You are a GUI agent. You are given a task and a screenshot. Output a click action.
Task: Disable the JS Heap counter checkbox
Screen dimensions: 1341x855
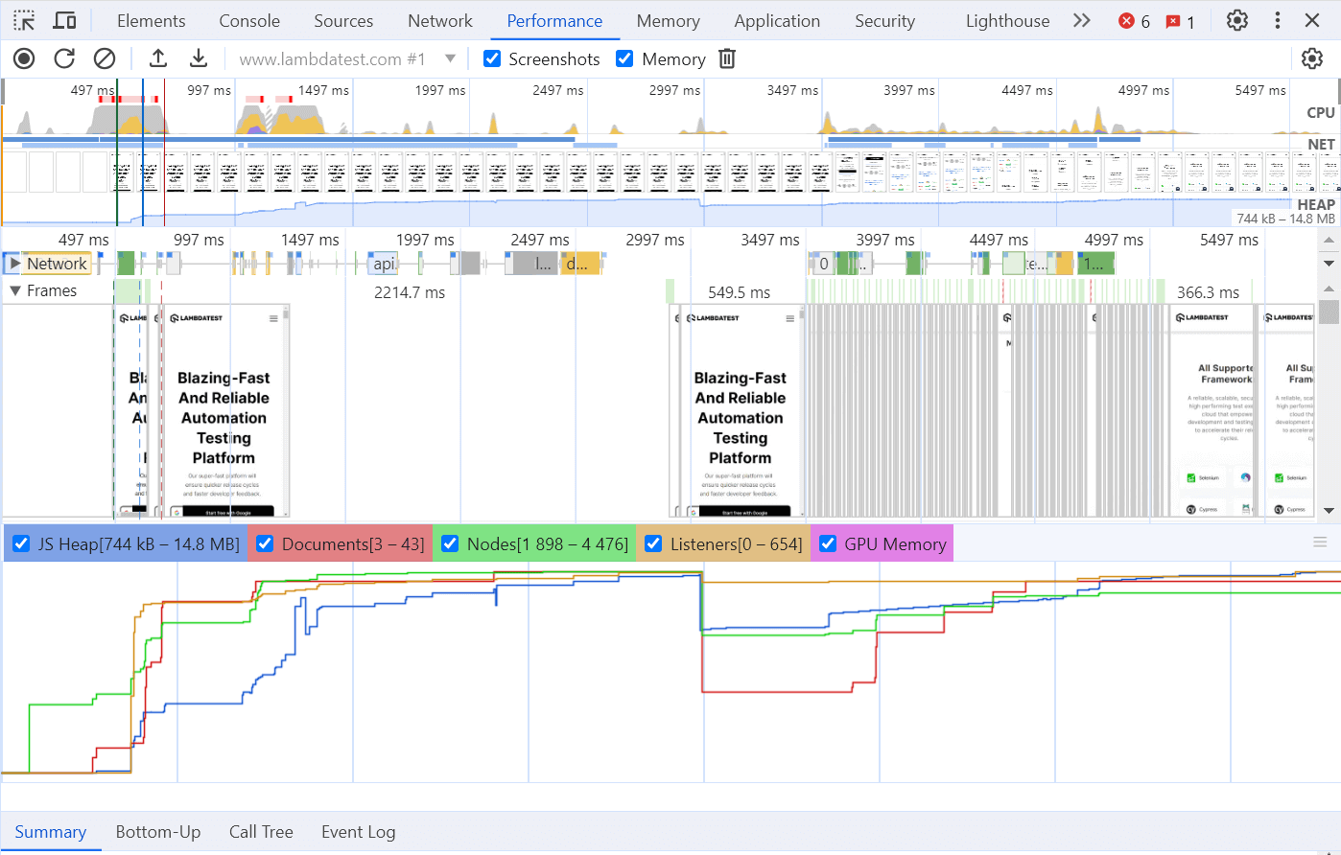[x=21, y=543]
